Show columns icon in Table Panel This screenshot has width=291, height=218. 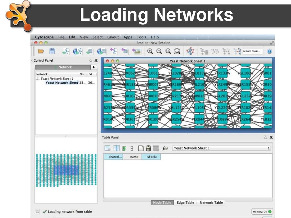(x=116, y=148)
